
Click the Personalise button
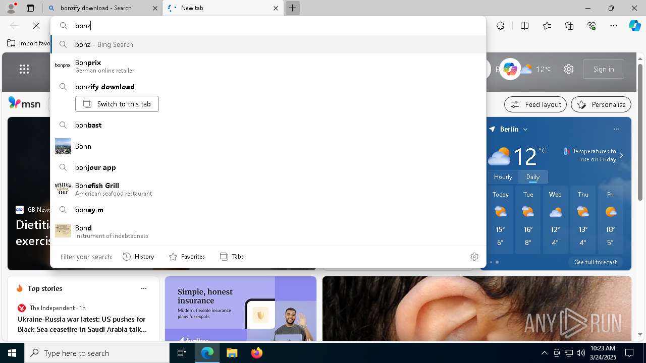point(601,104)
